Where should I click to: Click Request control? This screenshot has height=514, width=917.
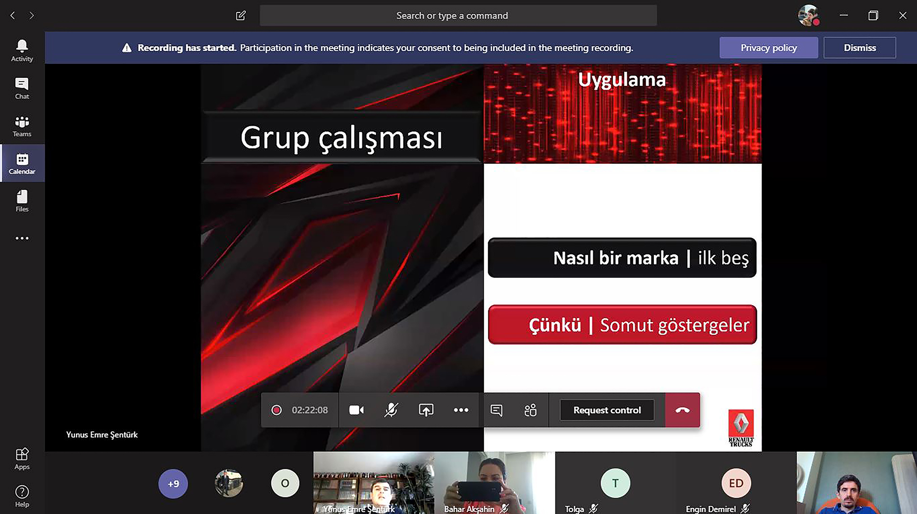point(607,409)
